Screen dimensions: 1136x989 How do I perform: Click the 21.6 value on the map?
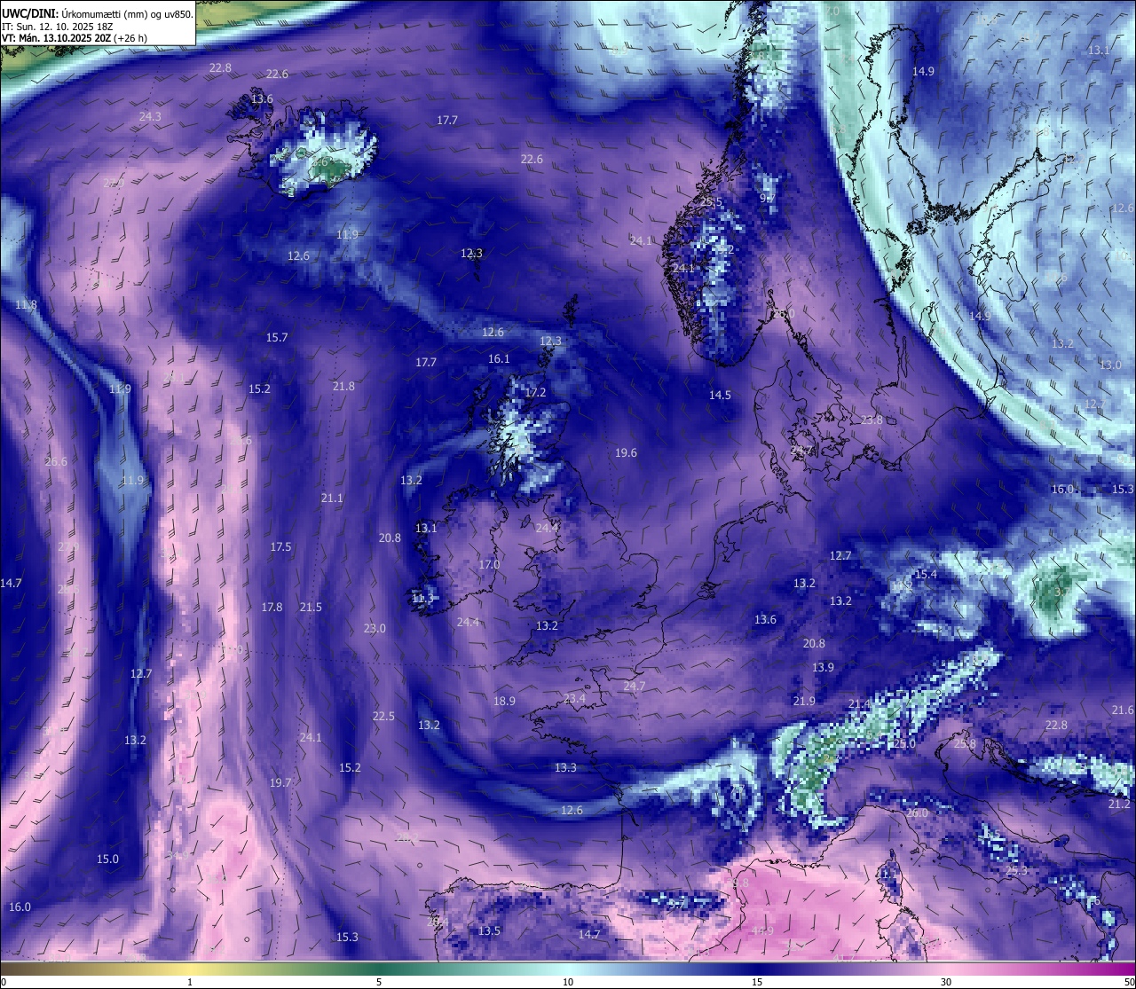click(1123, 710)
